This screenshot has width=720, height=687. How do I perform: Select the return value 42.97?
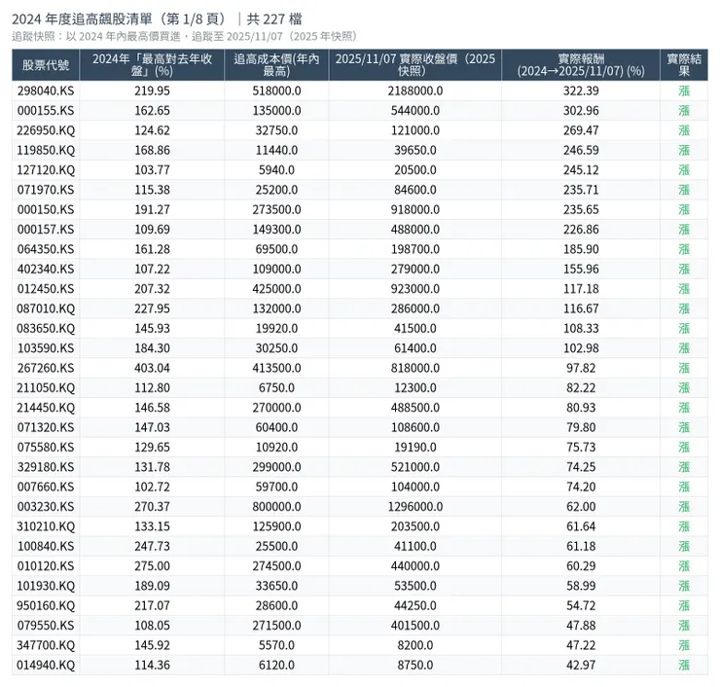tap(581, 665)
